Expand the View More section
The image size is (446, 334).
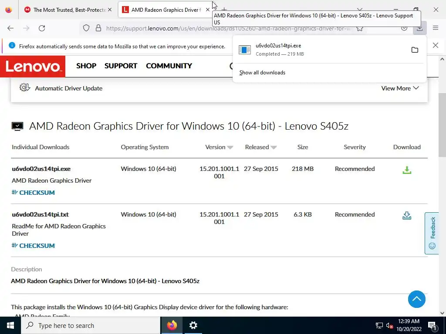pos(400,88)
